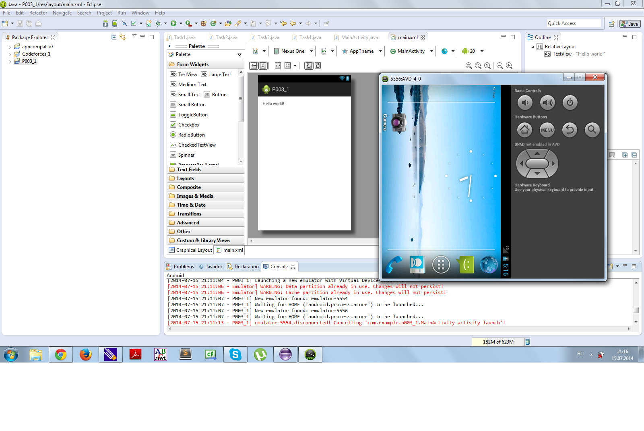Open the app drawer in emulator dock
This screenshot has width=644, height=431.
(441, 265)
